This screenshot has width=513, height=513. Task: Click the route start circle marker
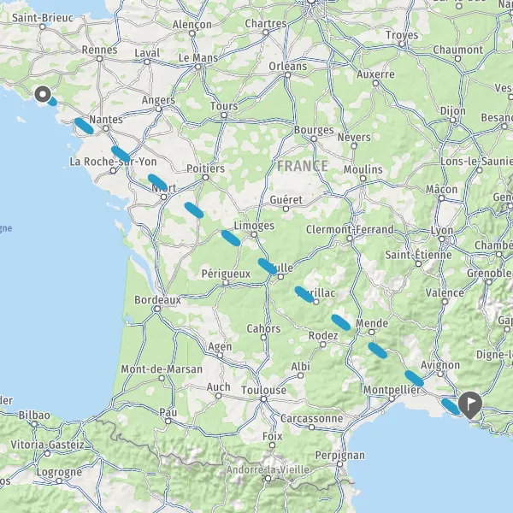pyautogui.click(x=43, y=94)
